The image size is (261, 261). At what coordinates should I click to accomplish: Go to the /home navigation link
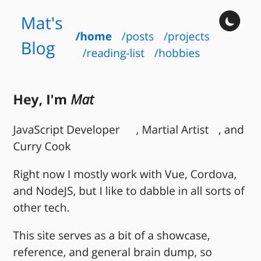(94, 36)
